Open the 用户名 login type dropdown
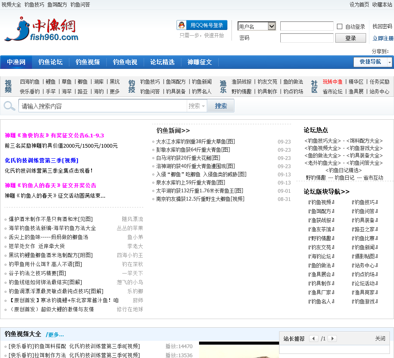 [257, 26]
